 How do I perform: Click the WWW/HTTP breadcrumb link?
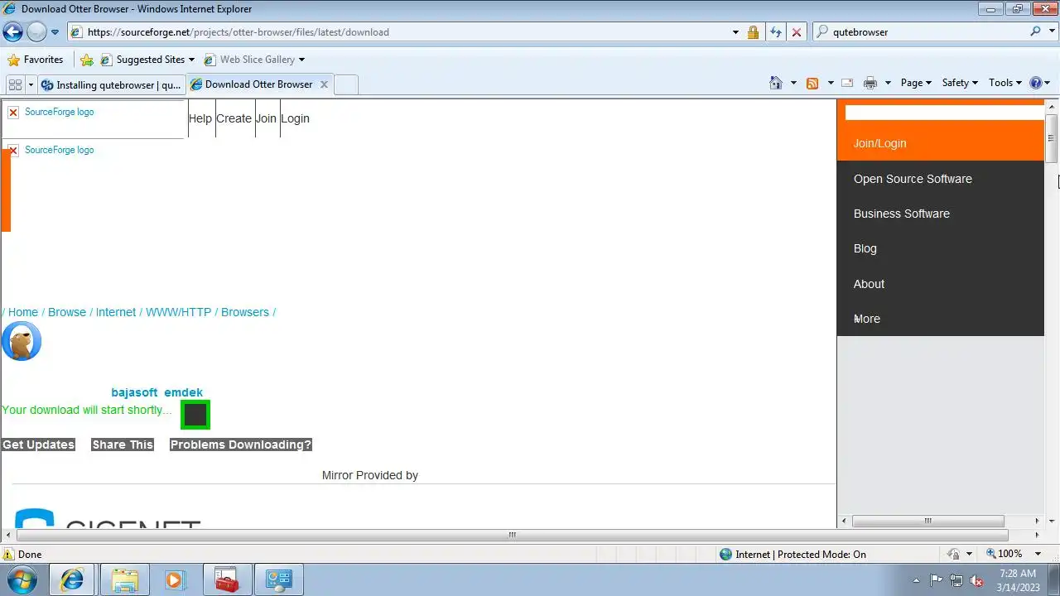click(x=179, y=312)
